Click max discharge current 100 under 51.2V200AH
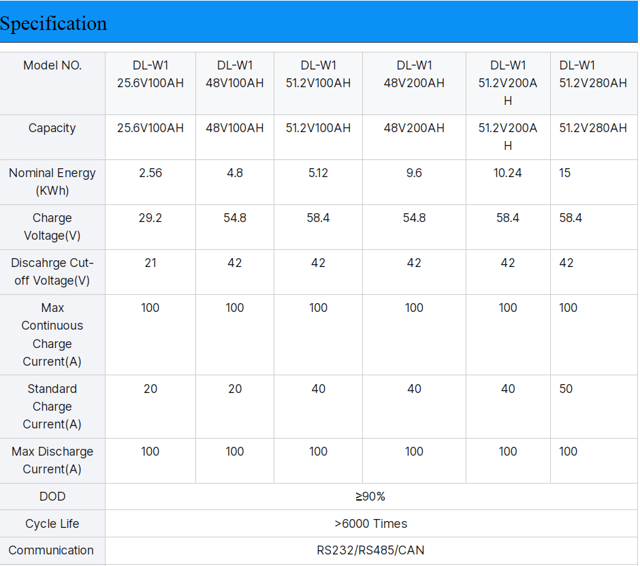Image resolution: width=640 pixels, height=566 pixels. coord(508,452)
